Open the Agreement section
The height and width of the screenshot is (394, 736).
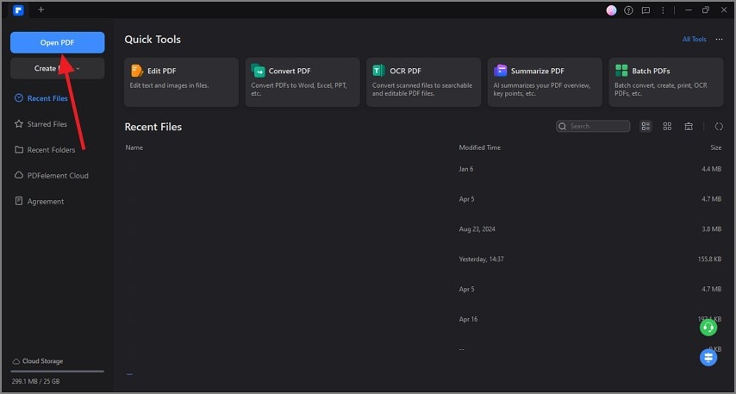coord(45,202)
